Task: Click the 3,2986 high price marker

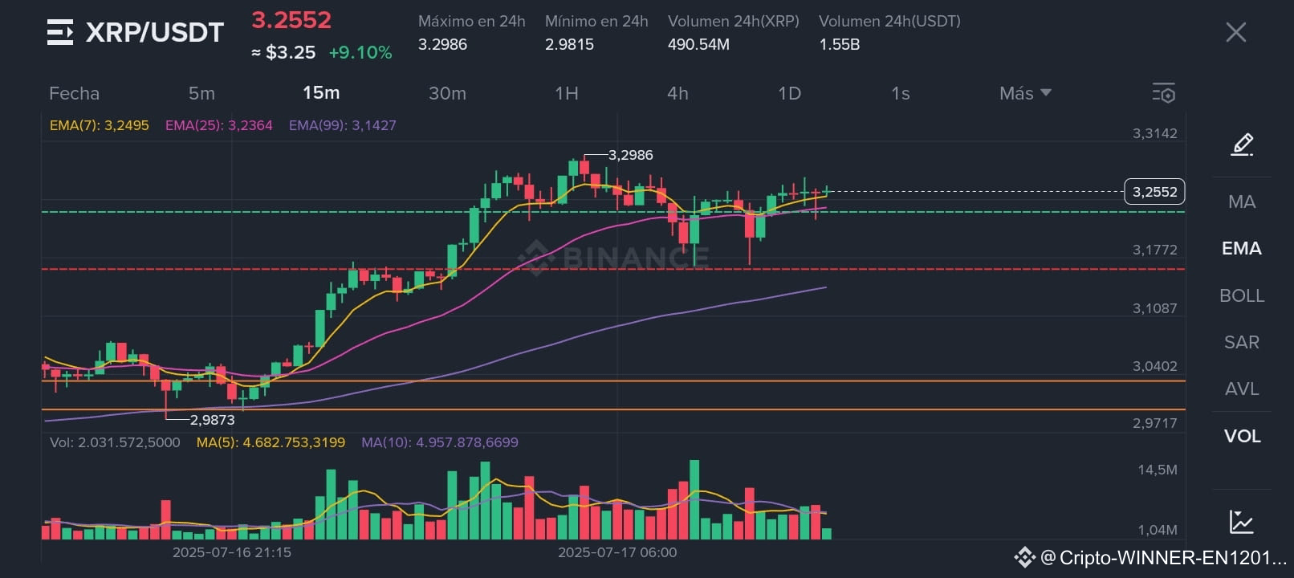Action: click(630, 155)
